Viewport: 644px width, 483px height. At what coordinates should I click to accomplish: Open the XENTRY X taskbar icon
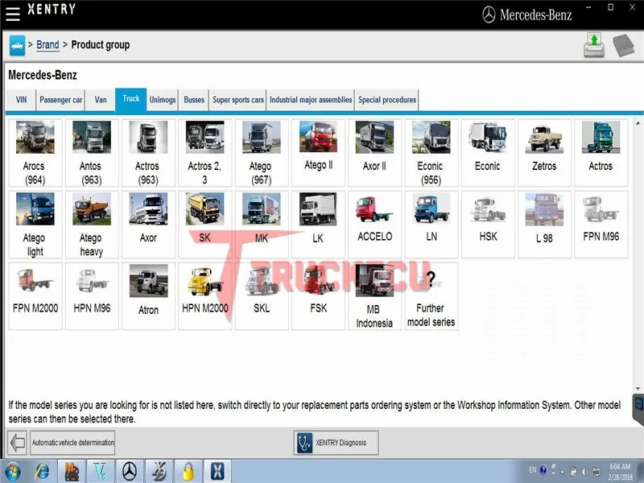[x=217, y=471]
